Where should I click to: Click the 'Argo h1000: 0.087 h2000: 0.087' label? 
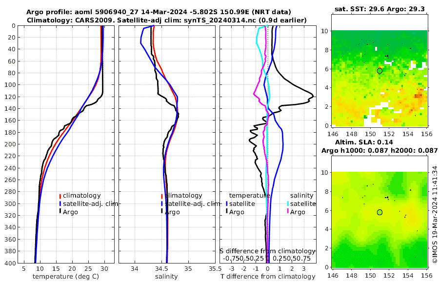pos(379,150)
